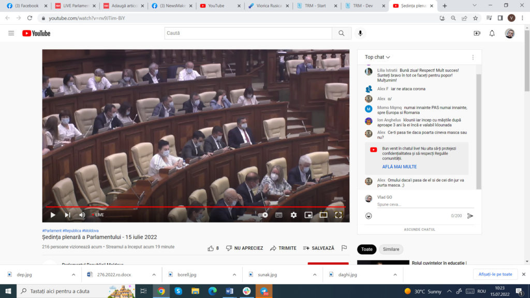This screenshot has width=530, height=298.
Task: Open a new browser tab
Action: (x=445, y=6)
